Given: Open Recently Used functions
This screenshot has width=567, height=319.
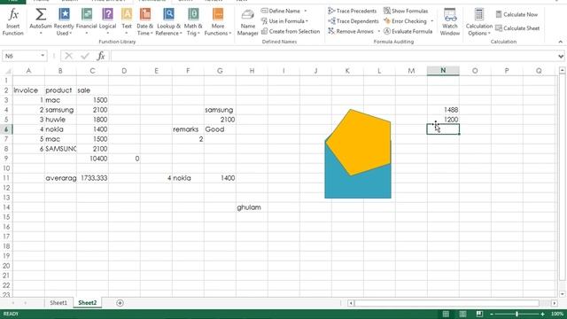Looking at the screenshot, I should [64, 22].
